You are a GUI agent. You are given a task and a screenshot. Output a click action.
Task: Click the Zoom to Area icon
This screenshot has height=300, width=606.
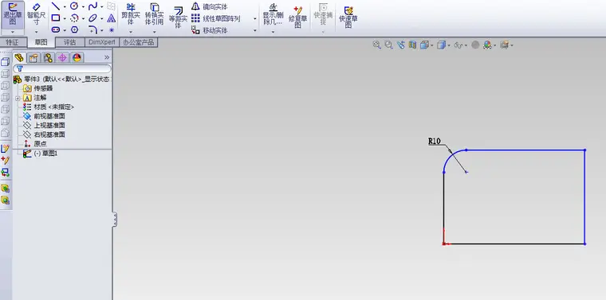(x=388, y=45)
